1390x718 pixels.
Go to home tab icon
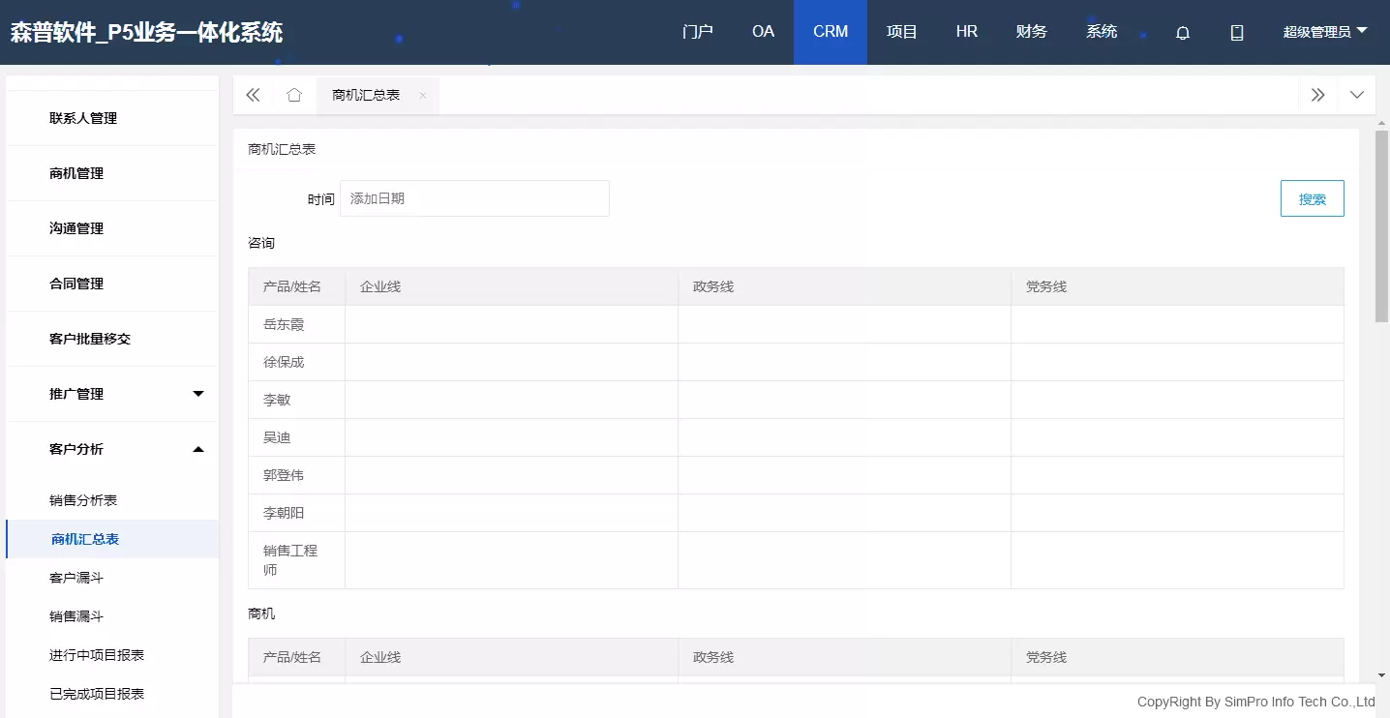[294, 95]
